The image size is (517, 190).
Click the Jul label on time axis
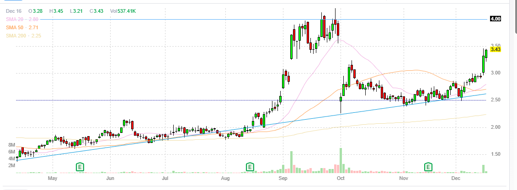165,179
